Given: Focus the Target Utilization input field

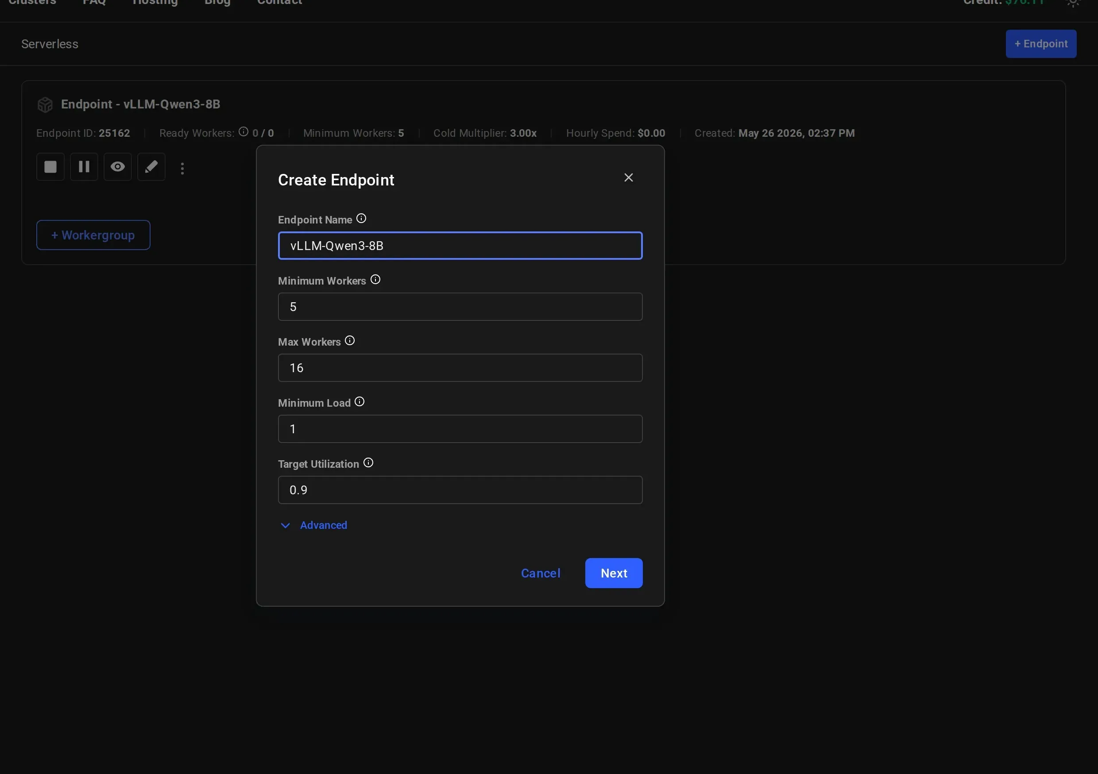Looking at the screenshot, I should (x=460, y=490).
